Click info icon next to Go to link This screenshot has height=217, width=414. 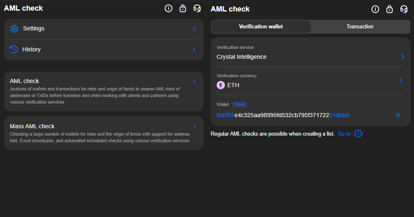coord(358,134)
